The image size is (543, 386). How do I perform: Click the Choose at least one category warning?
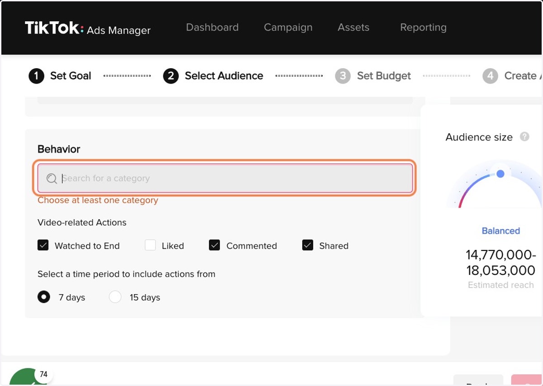click(x=98, y=200)
